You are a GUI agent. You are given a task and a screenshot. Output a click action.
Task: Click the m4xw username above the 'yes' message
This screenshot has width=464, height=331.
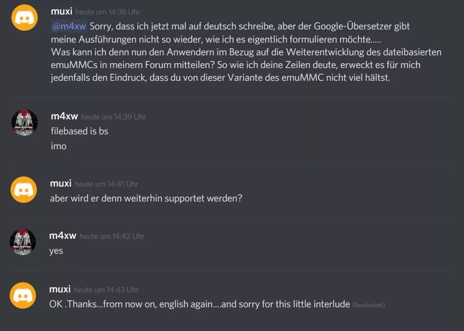[x=63, y=236]
